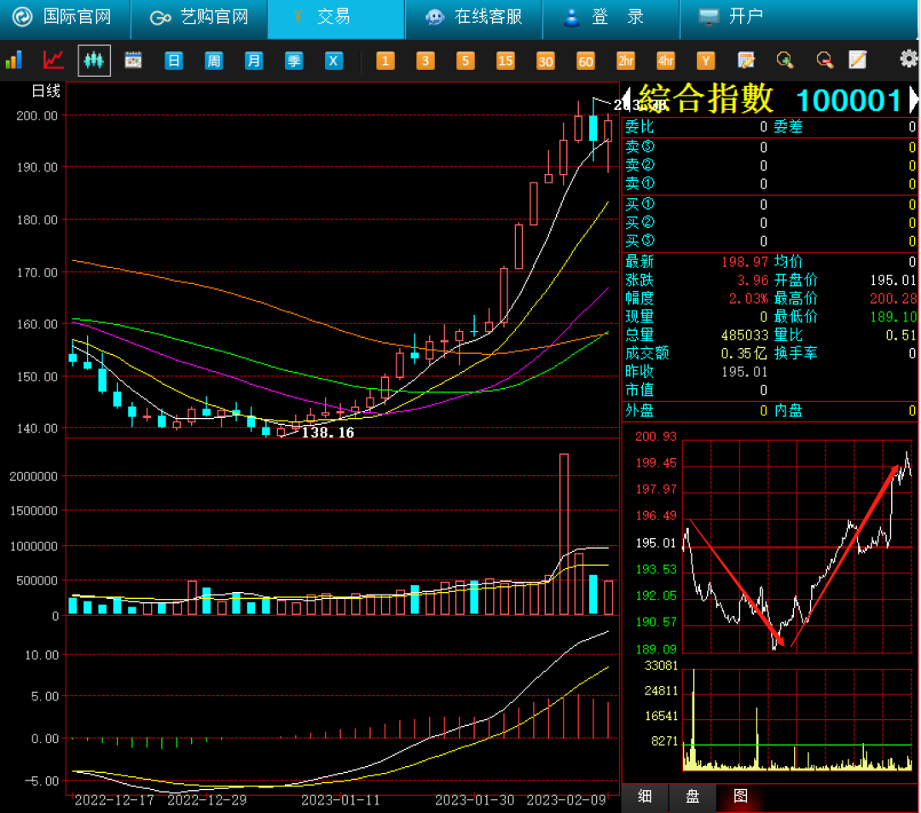Switch to the red line chart view
921x813 pixels.
tap(54, 60)
